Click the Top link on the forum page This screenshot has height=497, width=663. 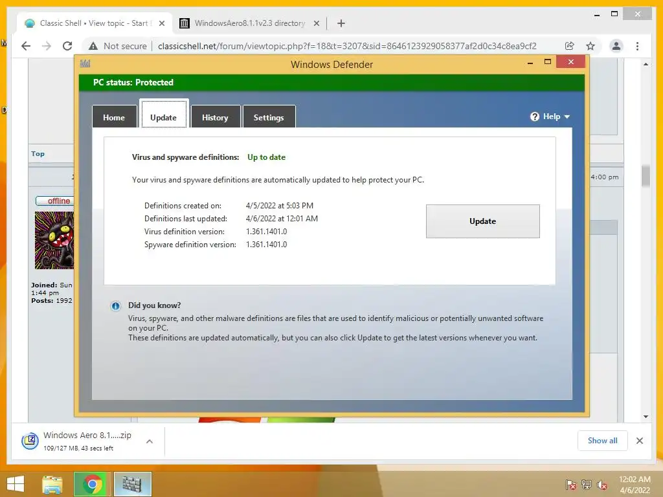(x=38, y=154)
